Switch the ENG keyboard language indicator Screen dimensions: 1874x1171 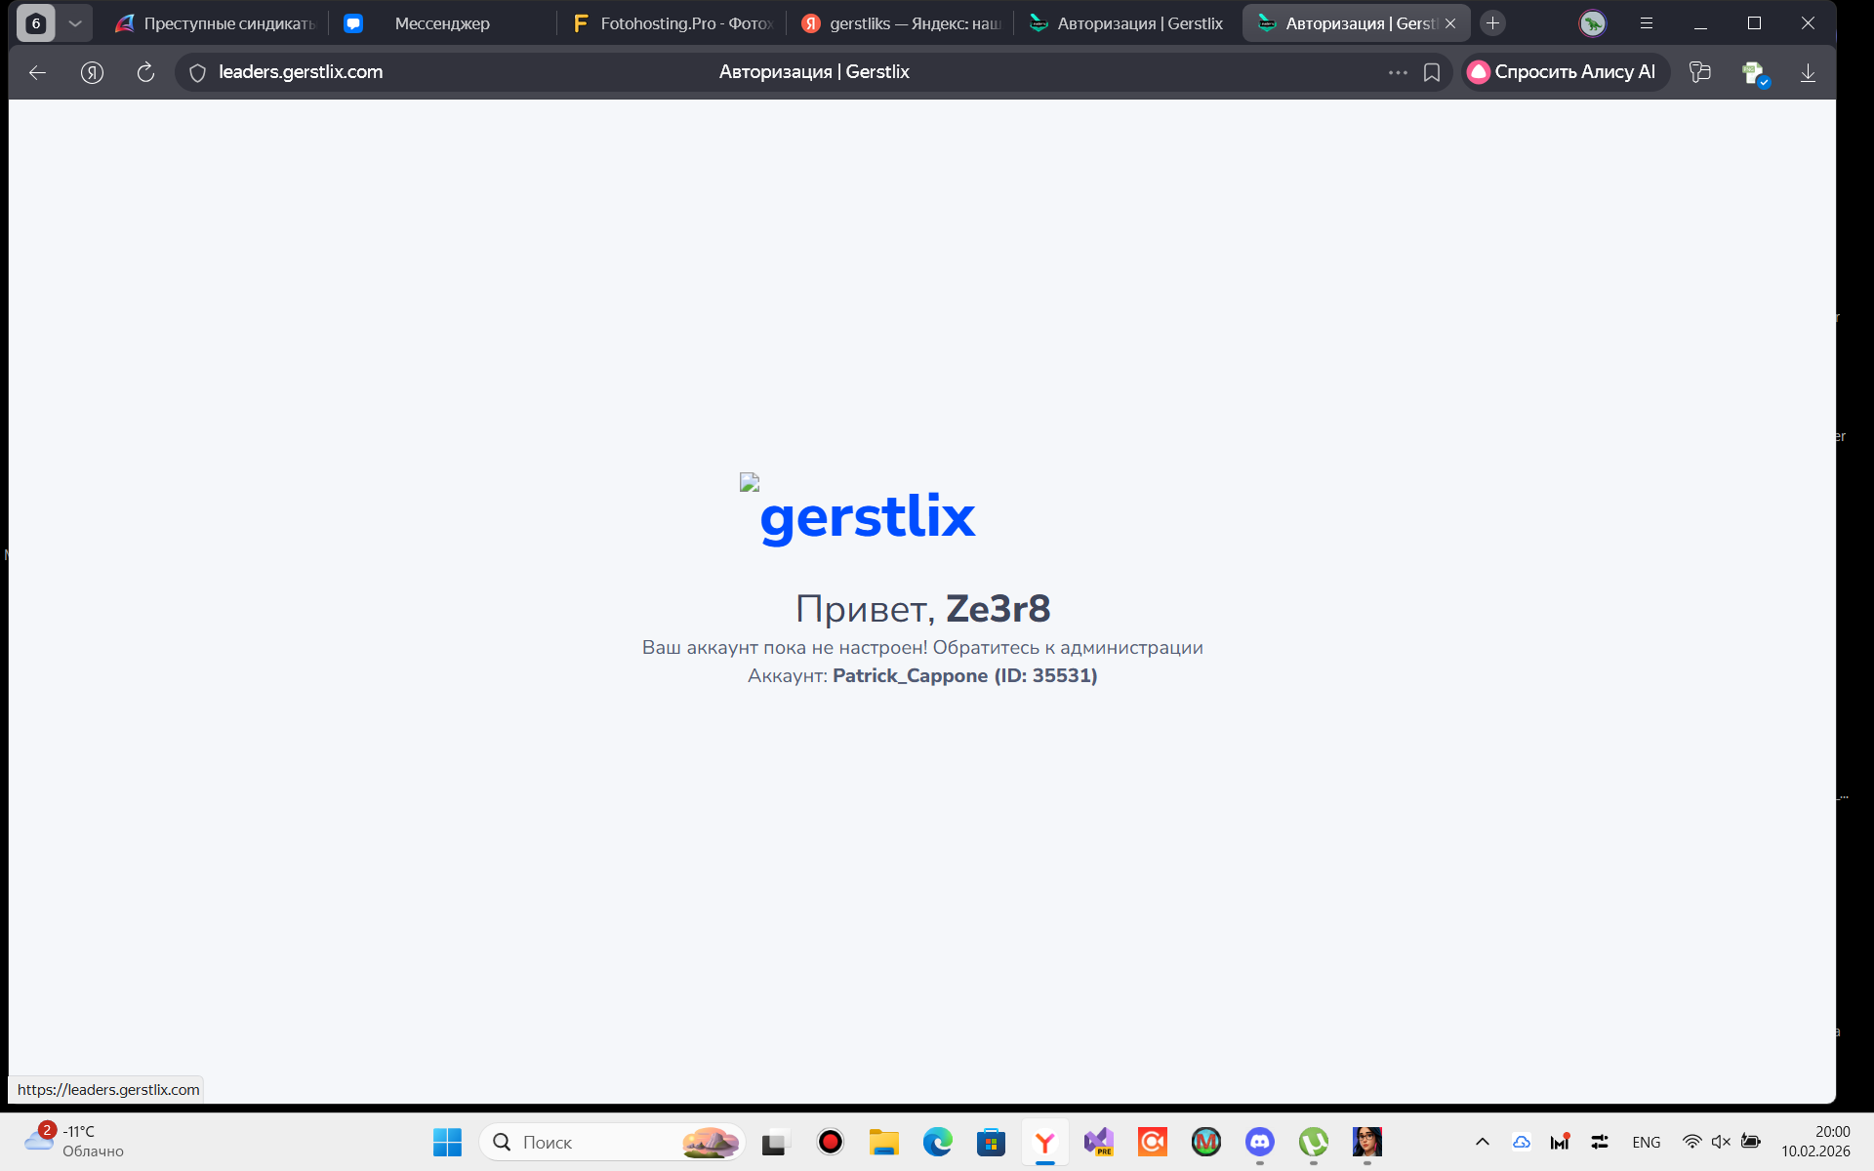click(x=1646, y=1142)
